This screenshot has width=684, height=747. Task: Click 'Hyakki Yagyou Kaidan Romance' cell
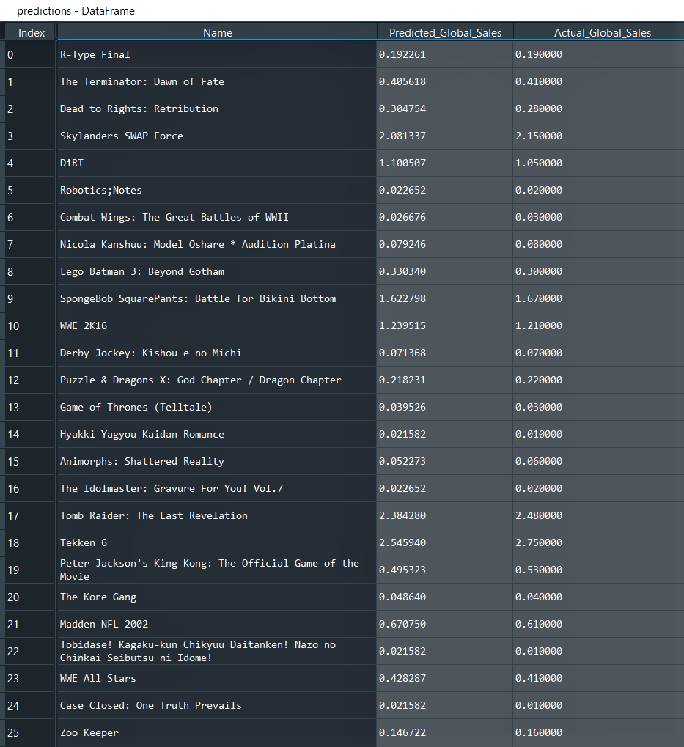(216, 435)
